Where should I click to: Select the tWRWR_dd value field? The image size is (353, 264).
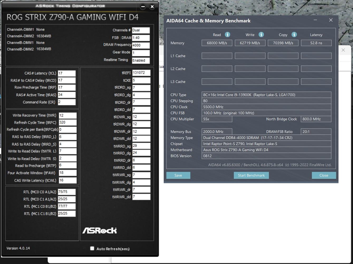[141, 197]
